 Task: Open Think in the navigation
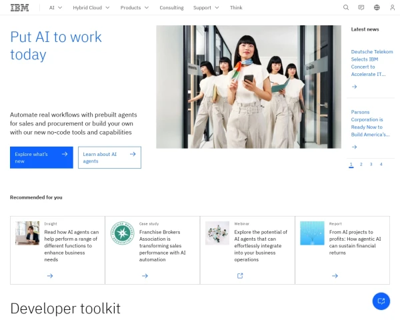pos(236,7)
